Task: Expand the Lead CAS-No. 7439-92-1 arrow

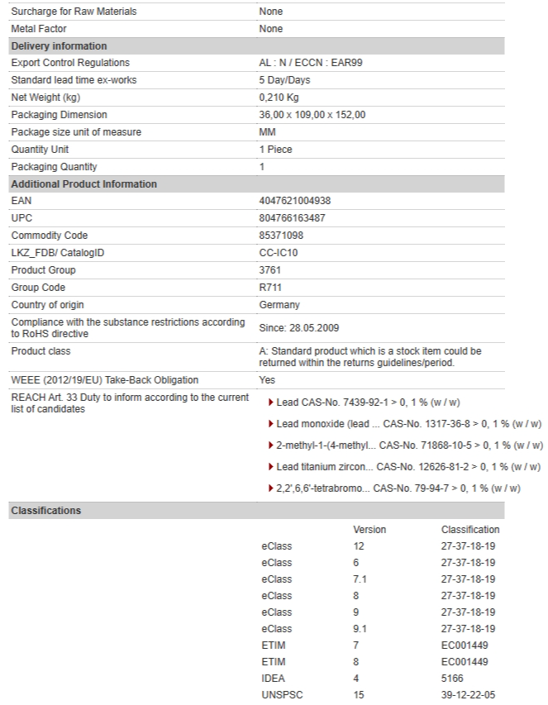Action: pos(270,403)
